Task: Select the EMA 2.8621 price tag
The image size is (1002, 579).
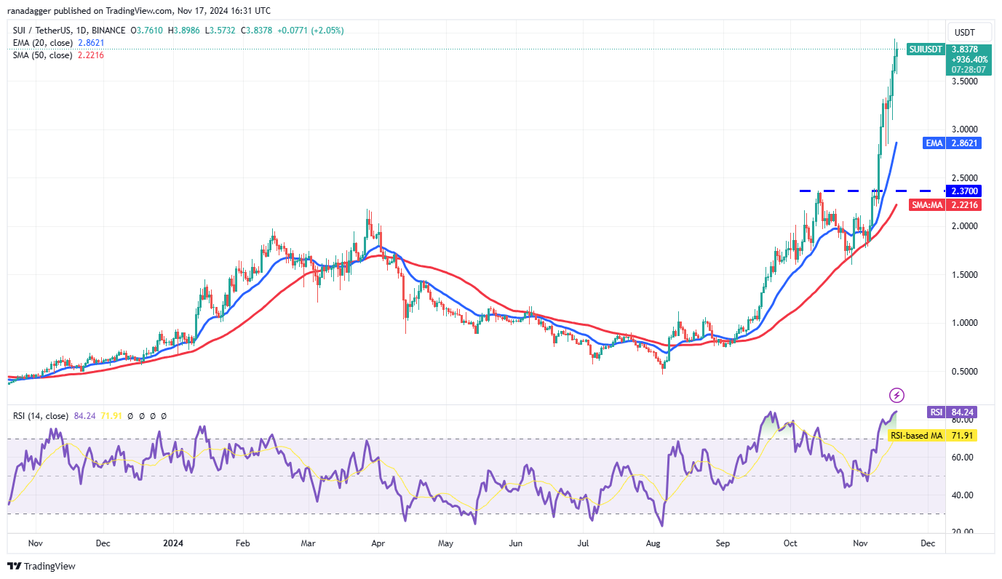Action: tap(954, 143)
